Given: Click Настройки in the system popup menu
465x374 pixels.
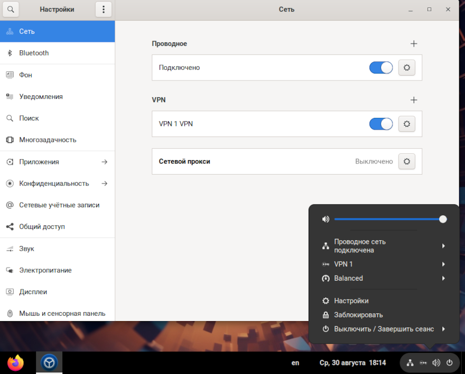Looking at the screenshot, I should [x=351, y=301].
